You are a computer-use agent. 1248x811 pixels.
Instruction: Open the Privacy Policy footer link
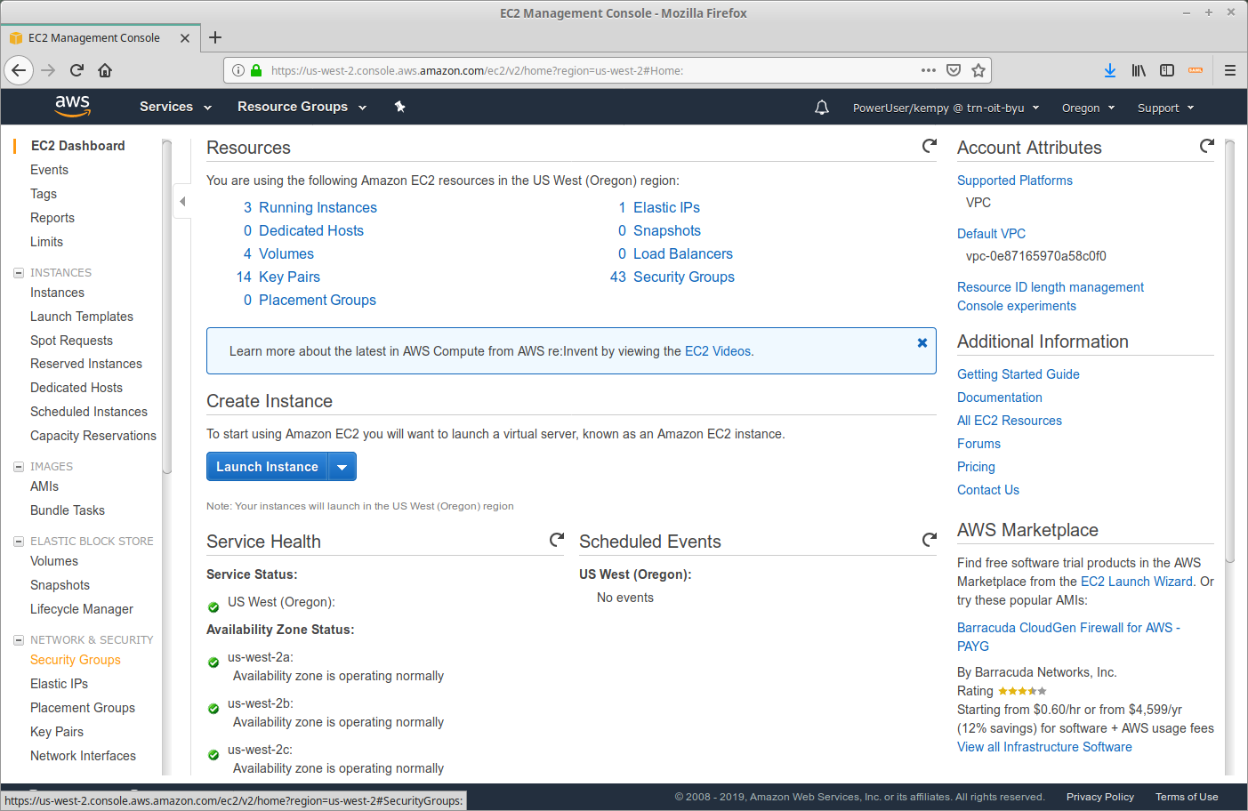coord(1100,797)
